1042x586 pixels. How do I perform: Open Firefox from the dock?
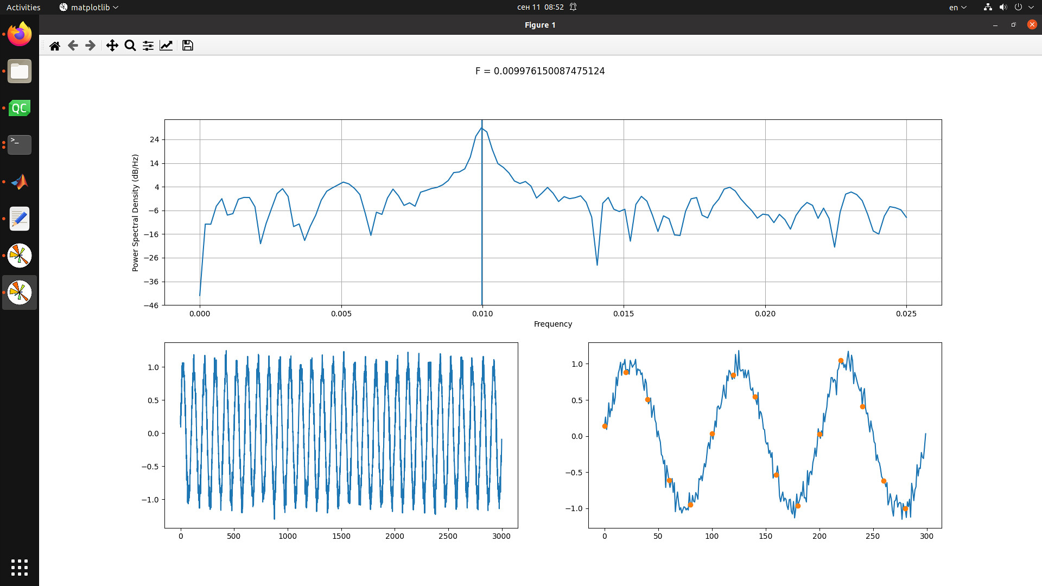20,34
